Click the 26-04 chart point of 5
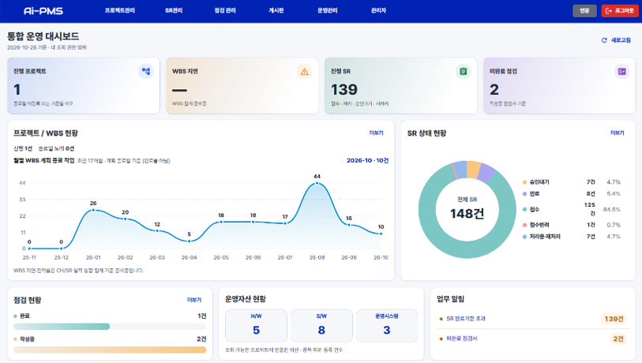 (x=190, y=241)
